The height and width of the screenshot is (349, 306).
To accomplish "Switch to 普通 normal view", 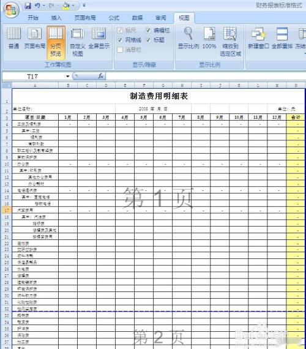I will click(x=14, y=39).
